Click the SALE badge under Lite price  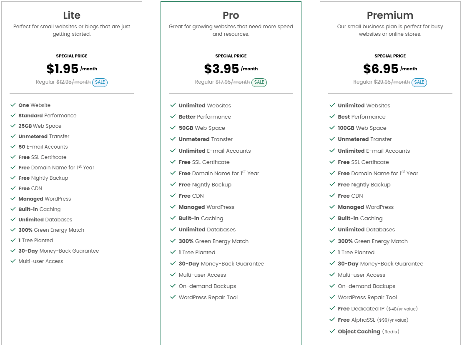100,82
